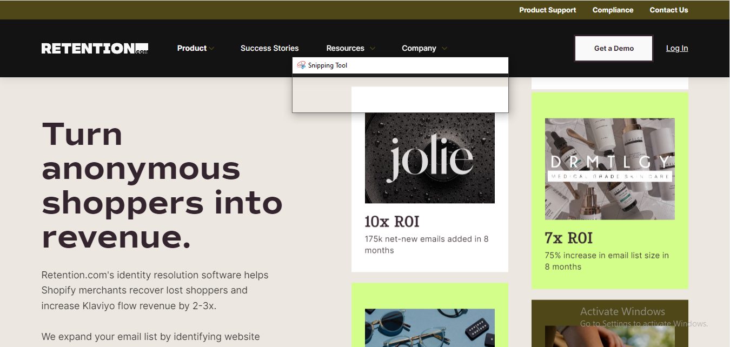Expand the Company menu chevron
Image resolution: width=730 pixels, height=347 pixels.
point(444,49)
